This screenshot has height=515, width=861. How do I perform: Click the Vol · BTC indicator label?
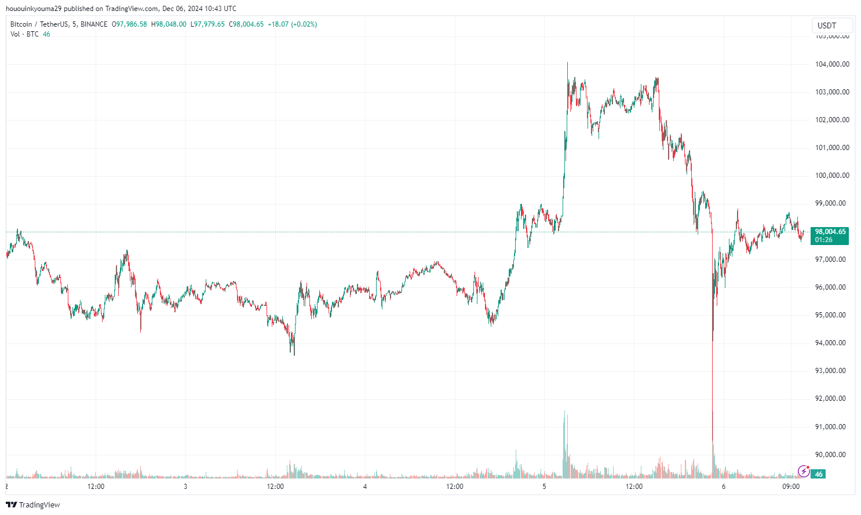point(24,34)
